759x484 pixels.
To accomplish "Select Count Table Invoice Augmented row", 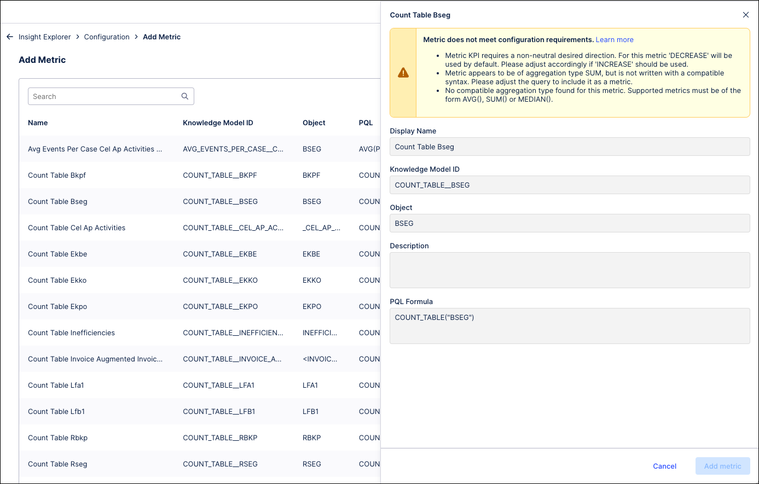I will [200, 359].
